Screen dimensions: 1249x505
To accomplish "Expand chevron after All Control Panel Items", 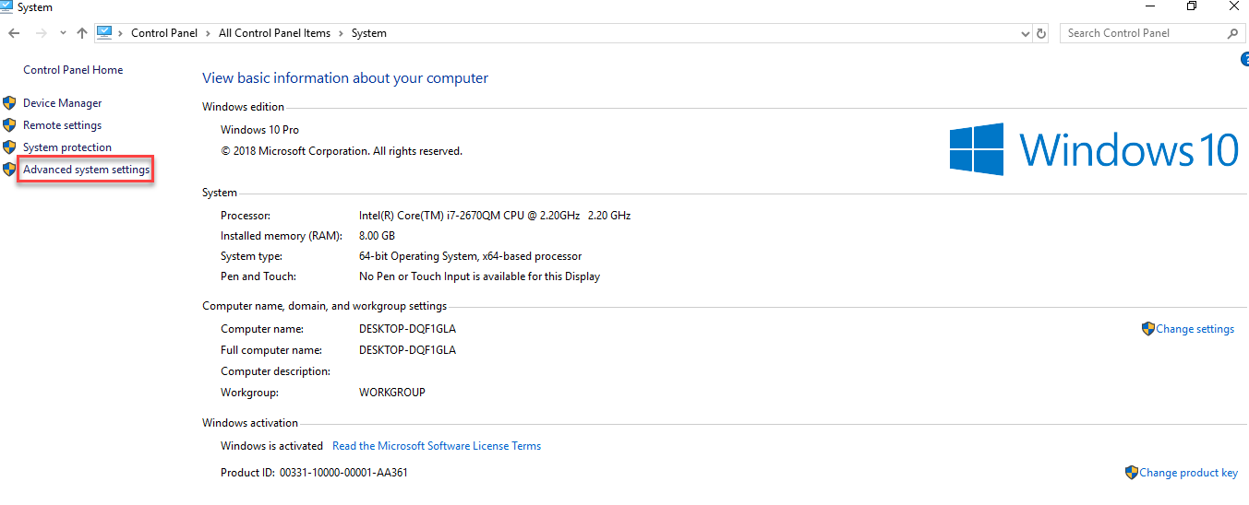I will 341,33.
